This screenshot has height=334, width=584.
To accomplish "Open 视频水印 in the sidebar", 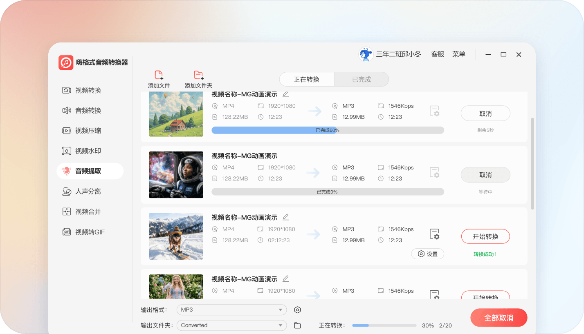I will coord(82,151).
